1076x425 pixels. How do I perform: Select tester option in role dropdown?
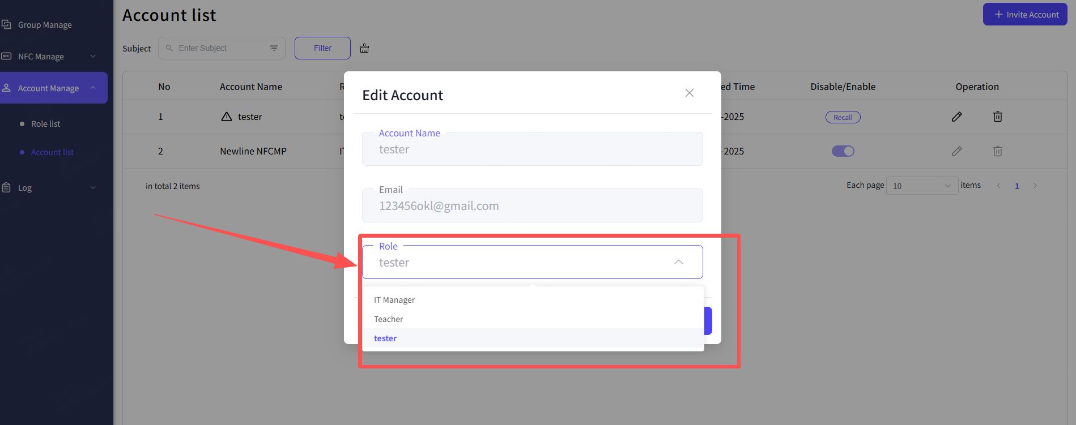pos(385,338)
